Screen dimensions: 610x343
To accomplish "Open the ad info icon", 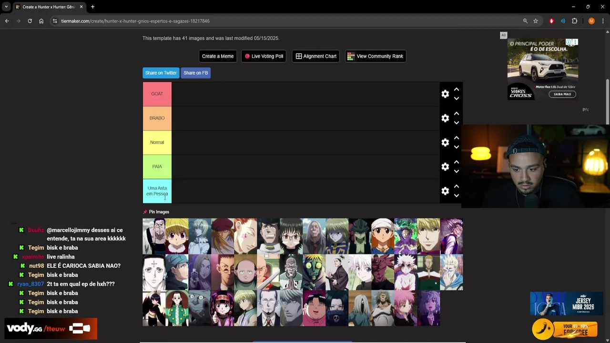I will [569, 42].
